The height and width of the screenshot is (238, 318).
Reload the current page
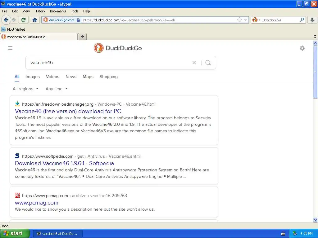(x=24, y=20)
